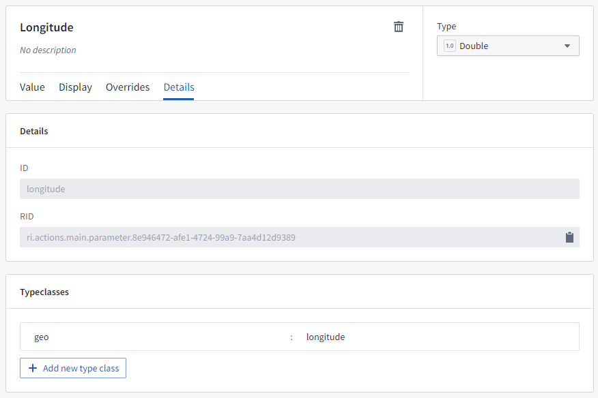This screenshot has width=598, height=398.
Task: Open the Type dropdown showing Double
Action: click(508, 46)
